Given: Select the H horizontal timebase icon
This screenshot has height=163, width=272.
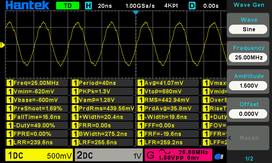Looking at the screenshot, I should [x=88, y=5].
